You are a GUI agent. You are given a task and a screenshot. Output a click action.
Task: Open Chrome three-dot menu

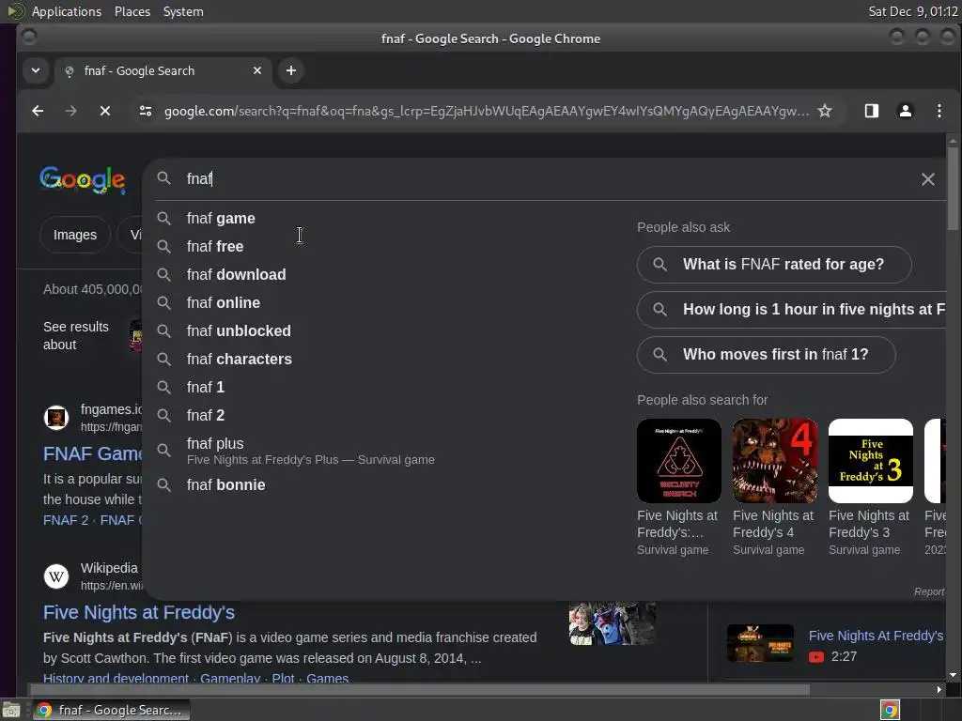939,111
